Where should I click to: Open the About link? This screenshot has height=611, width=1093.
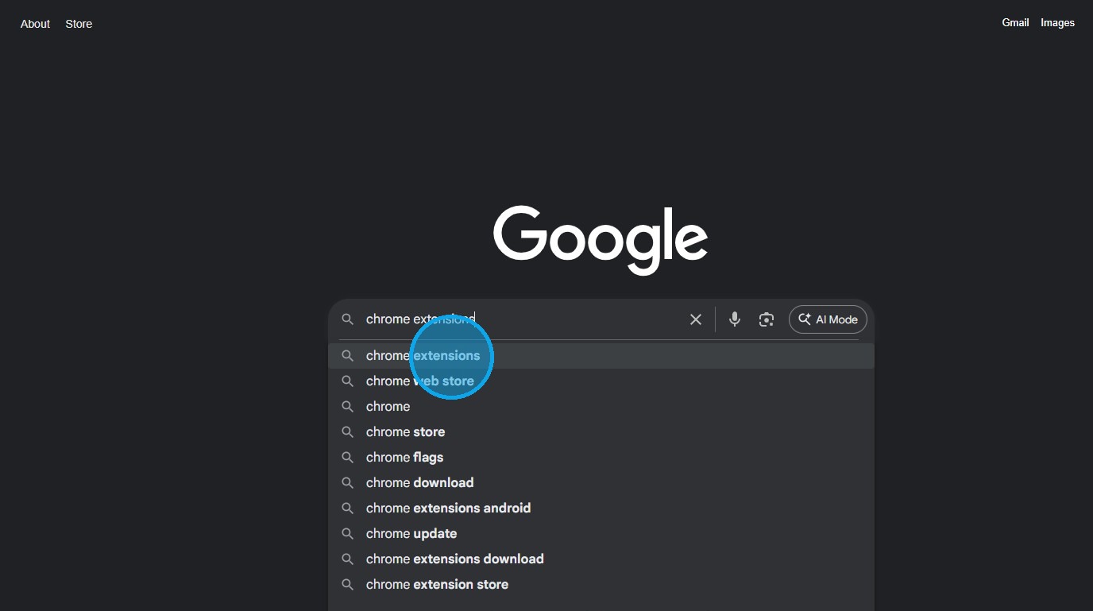[35, 24]
